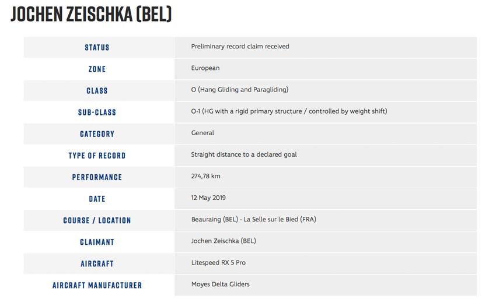
Task: Click 'Preliminary record claim received' text
Action: tap(240, 47)
